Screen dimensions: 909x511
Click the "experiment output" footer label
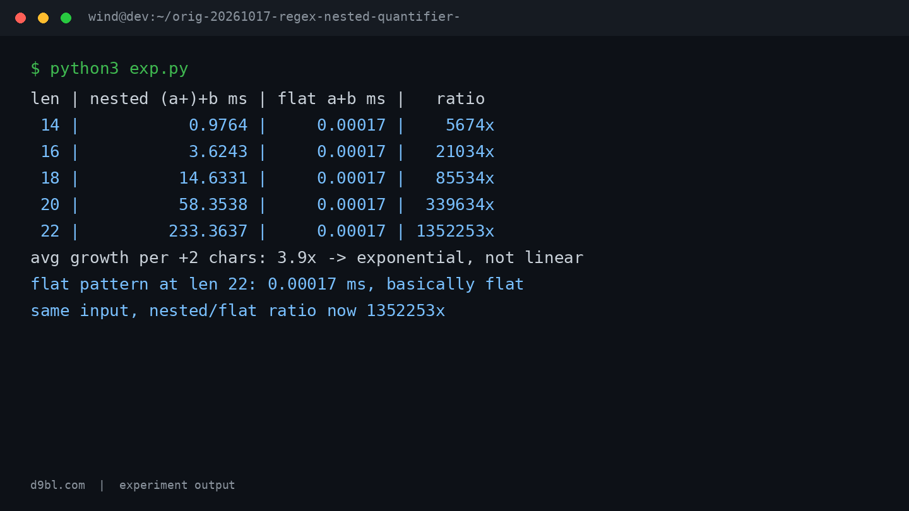click(177, 485)
